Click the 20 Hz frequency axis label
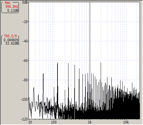This screenshot has height=125, width=143. pyautogui.click(x=30, y=122)
